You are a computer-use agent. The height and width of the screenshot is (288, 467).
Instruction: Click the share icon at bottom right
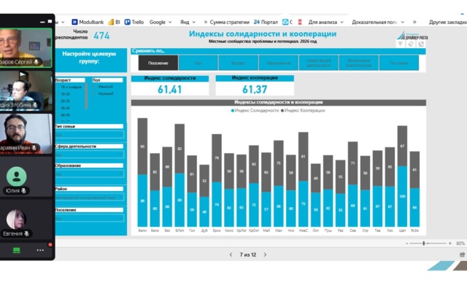[x=462, y=254]
